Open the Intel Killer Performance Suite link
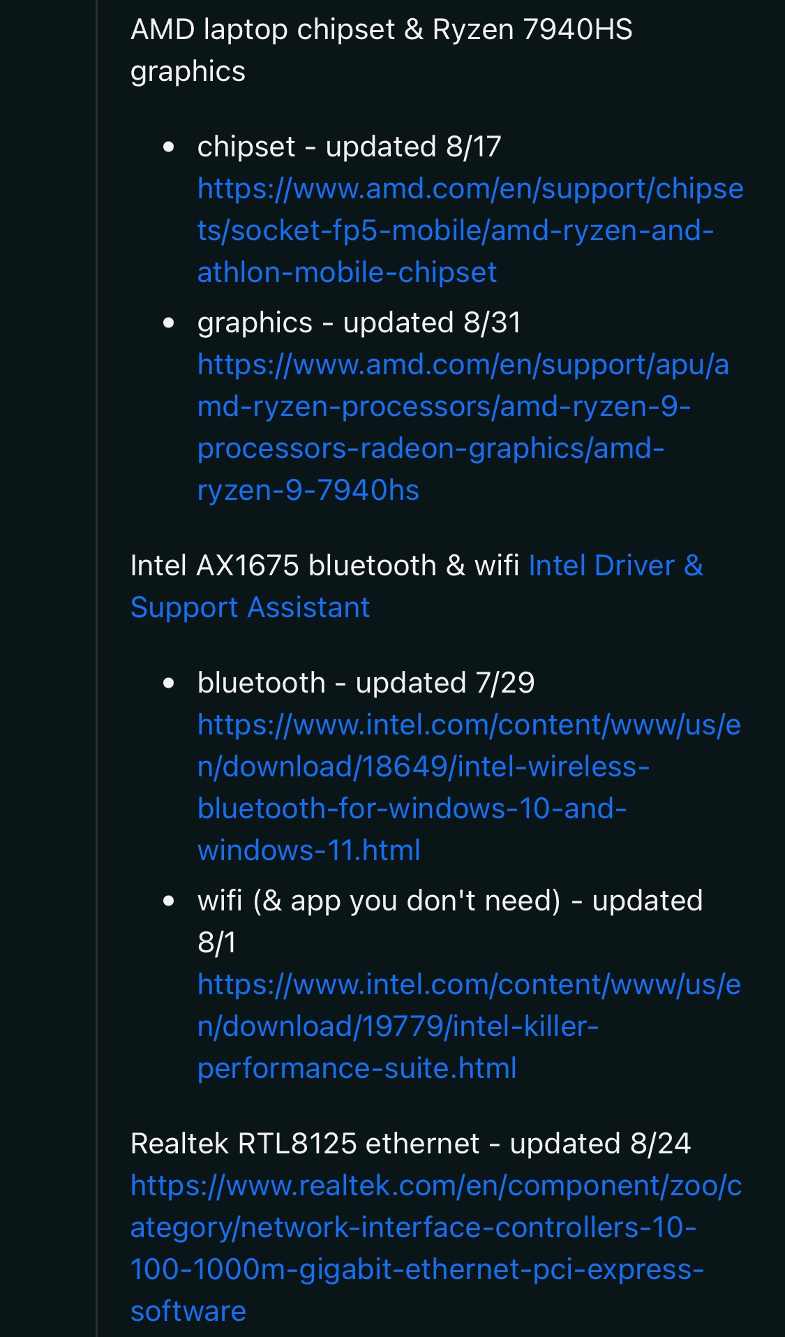Image resolution: width=785 pixels, height=1337 pixels. (469, 1026)
